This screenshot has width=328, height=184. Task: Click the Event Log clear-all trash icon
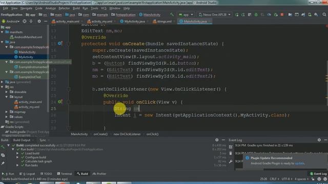coord(231,153)
